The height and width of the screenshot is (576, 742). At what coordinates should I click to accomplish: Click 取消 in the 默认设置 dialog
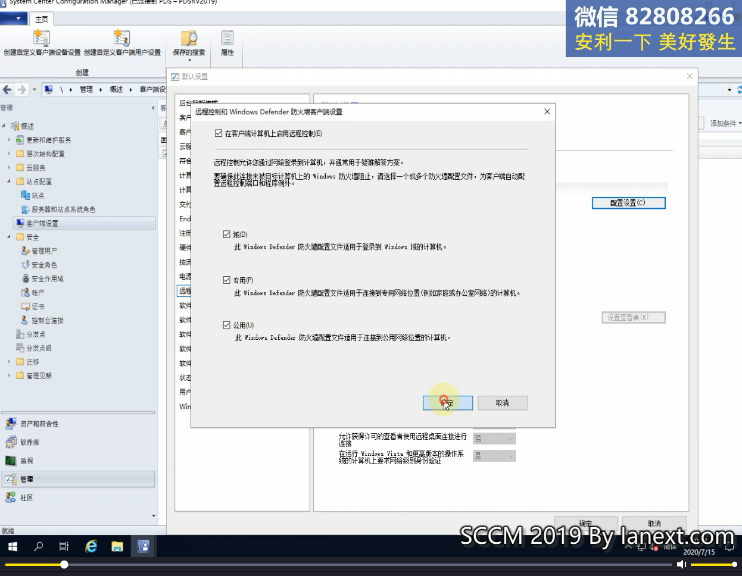(654, 523)
